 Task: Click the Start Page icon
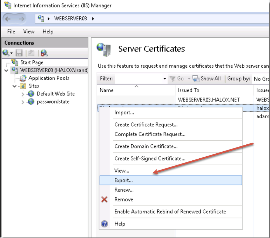tap(15, 62)
